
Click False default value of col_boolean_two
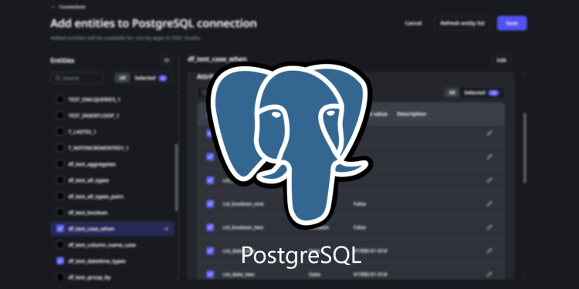tap(359, 227)
